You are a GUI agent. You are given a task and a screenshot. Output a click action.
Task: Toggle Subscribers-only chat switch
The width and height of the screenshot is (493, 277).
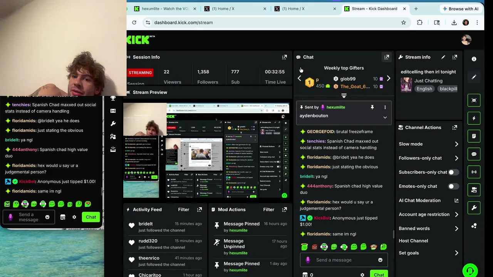(453, 172)
